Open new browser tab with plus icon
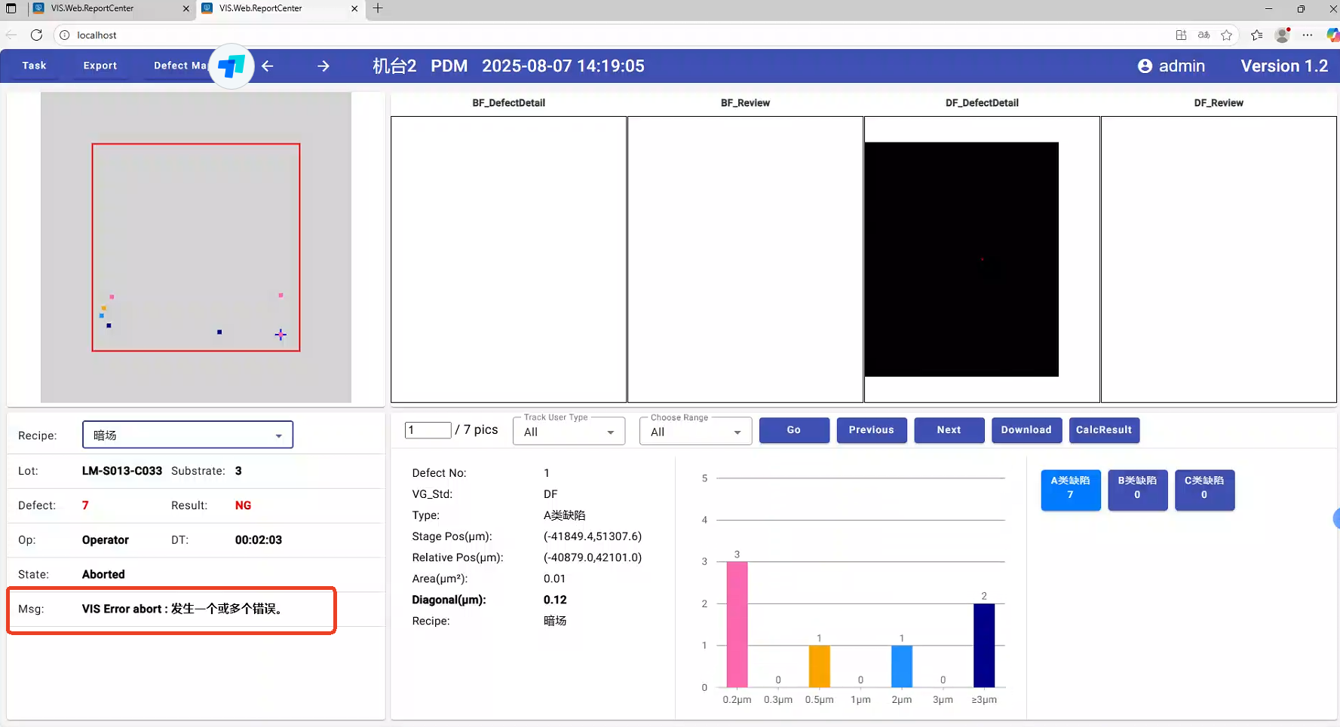 (378, 8)
